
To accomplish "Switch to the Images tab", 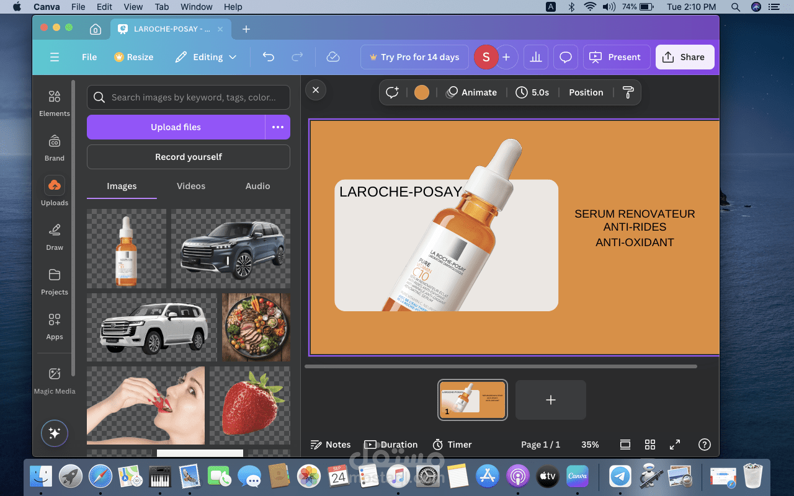I will (122, 186).
